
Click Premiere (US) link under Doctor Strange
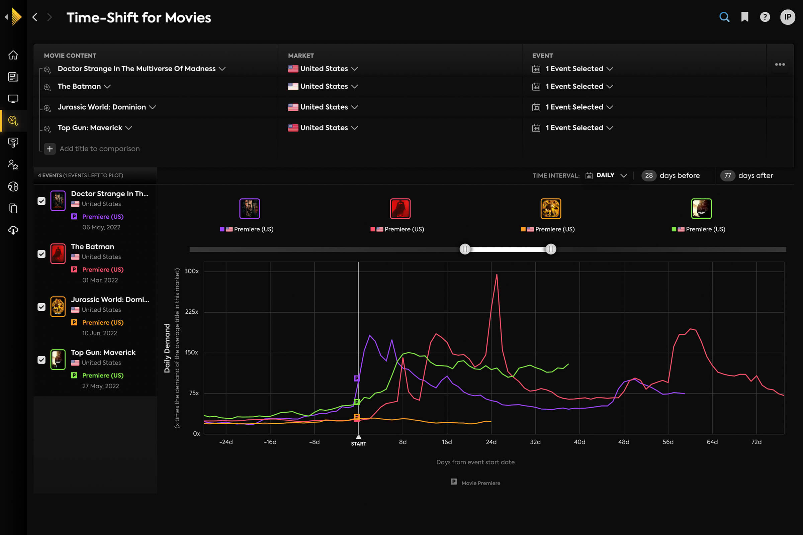coord(103,217)
